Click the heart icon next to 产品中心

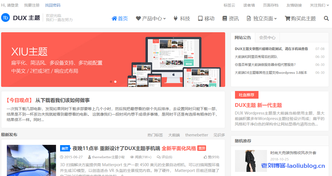tap(138, 18)
